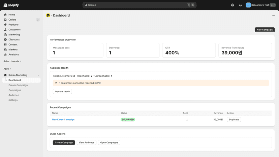Viewport: 279px width, 157px height.
Task: Click the Orders count badge 2
Action: pos(38,20)
